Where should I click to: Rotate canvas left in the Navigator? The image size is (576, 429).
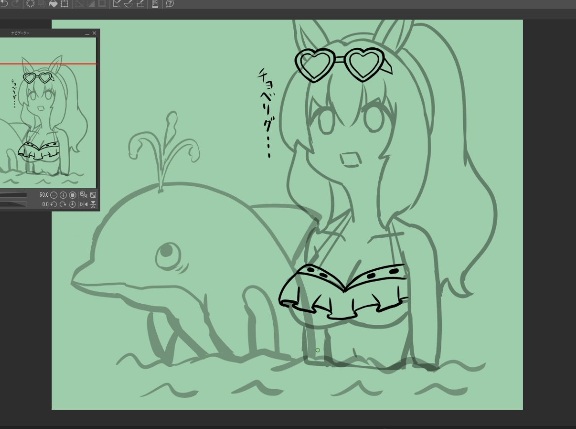(x=54, y=204)
